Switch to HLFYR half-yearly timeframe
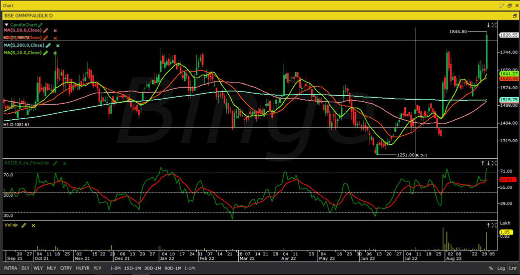 [x=83, y=268]
